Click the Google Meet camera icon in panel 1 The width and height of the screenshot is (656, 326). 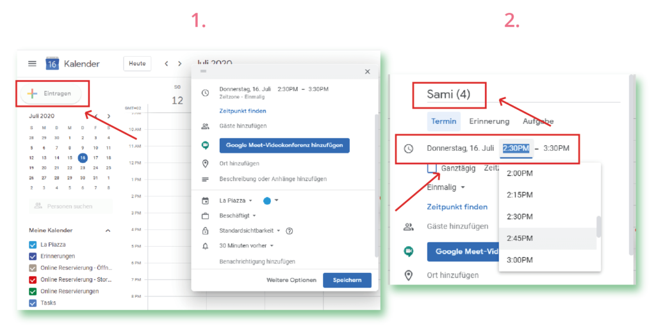coord(205,146)
